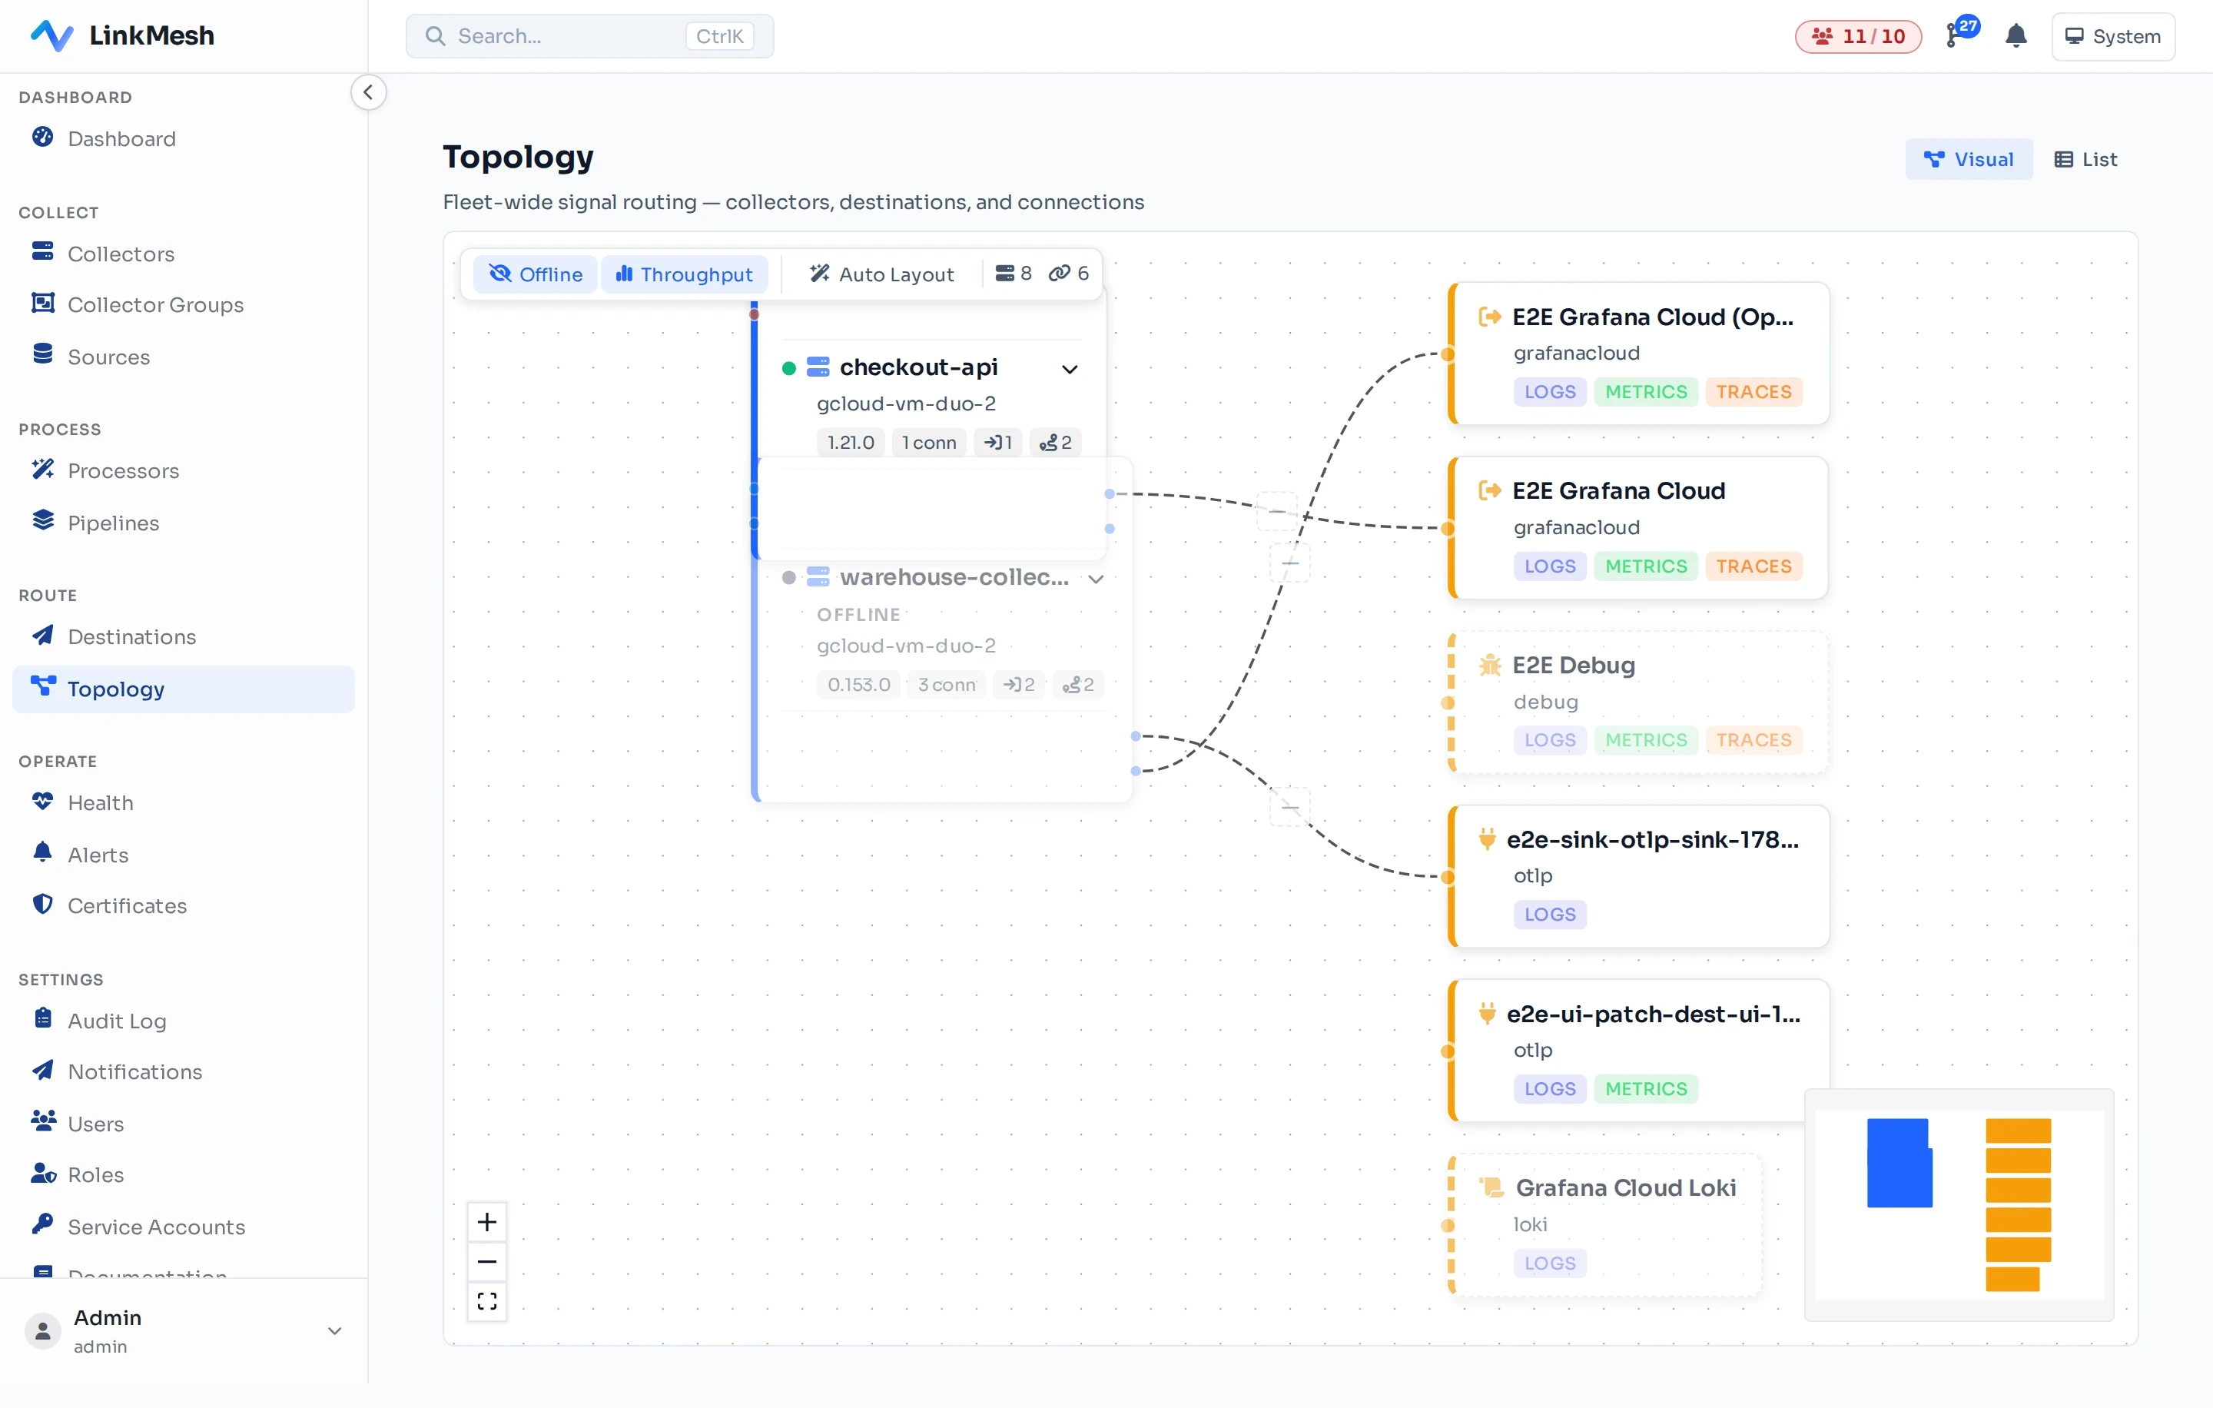
Task: Click the Certificates shield icon
Action: 42,905
